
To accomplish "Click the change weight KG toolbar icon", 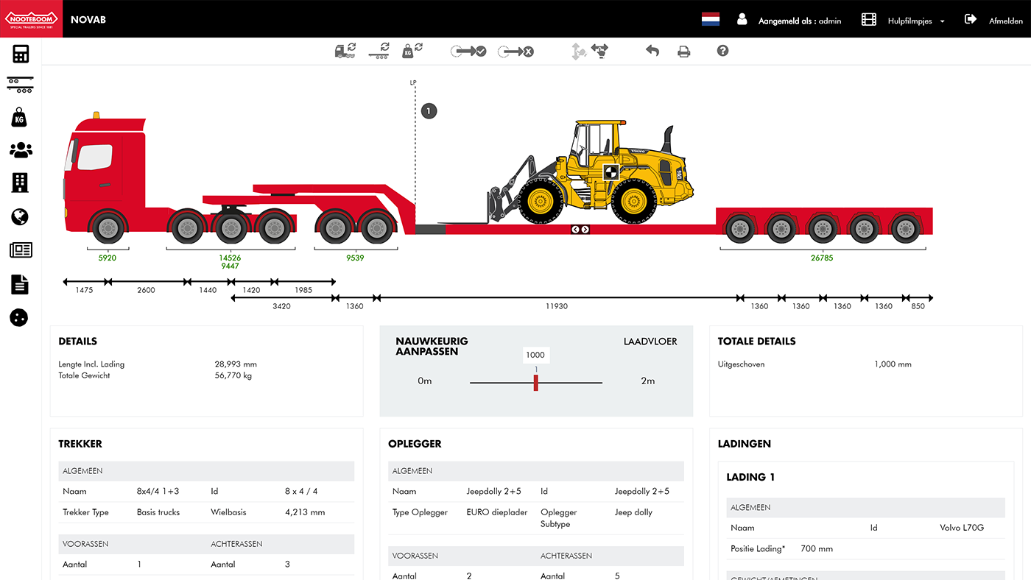I will pyautogui.click(x=412, y=51).
